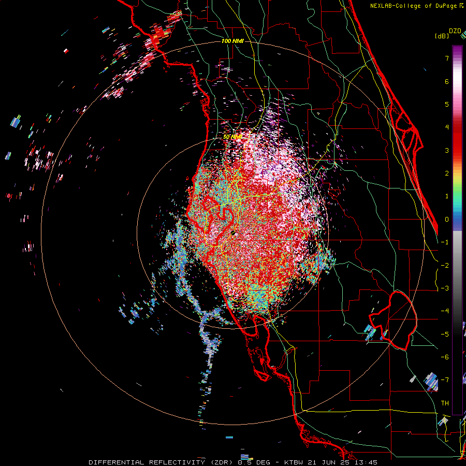Click the -5 dB value on color scale
The width and height of the screenshot is (466, 466).
pos(445,334)
